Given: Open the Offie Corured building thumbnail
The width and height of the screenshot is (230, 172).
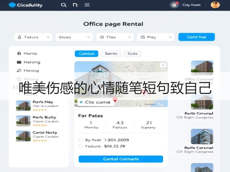Looking at the screenshot, I should [202, 68].
